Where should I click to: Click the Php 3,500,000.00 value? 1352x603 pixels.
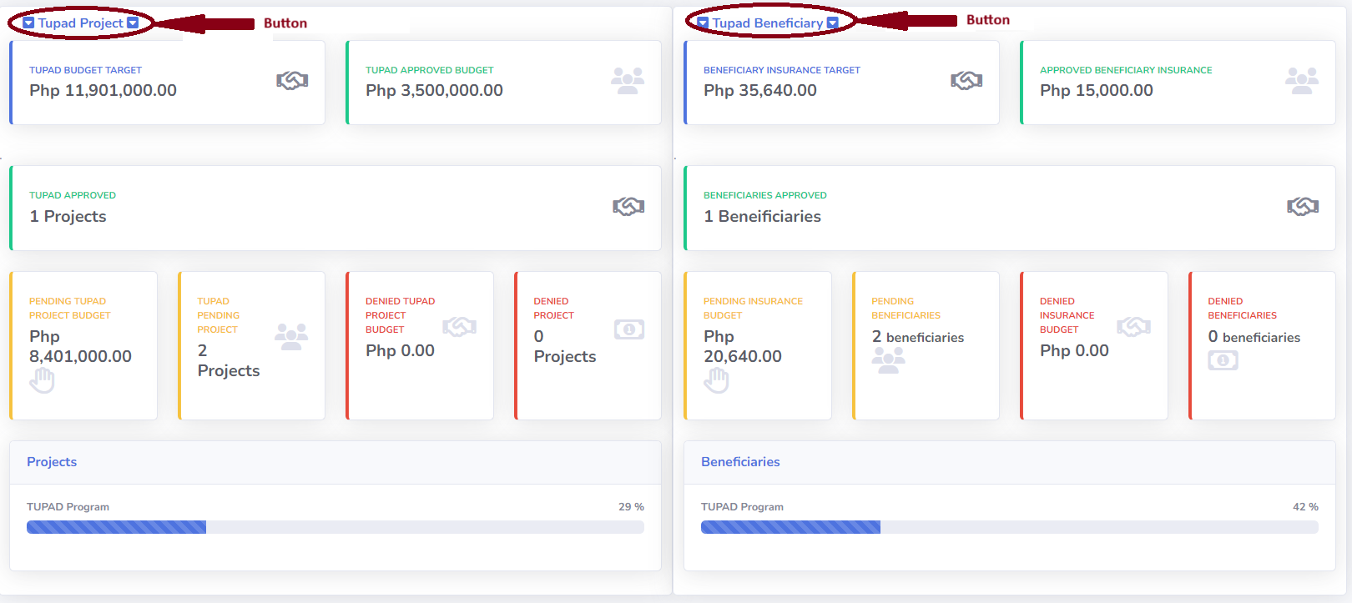point(434,90)
